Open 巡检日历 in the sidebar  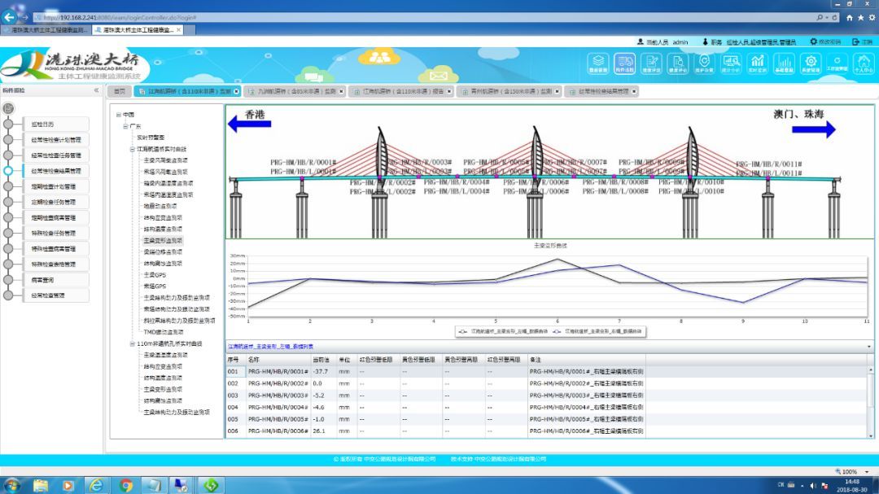(x=55, y=125)
